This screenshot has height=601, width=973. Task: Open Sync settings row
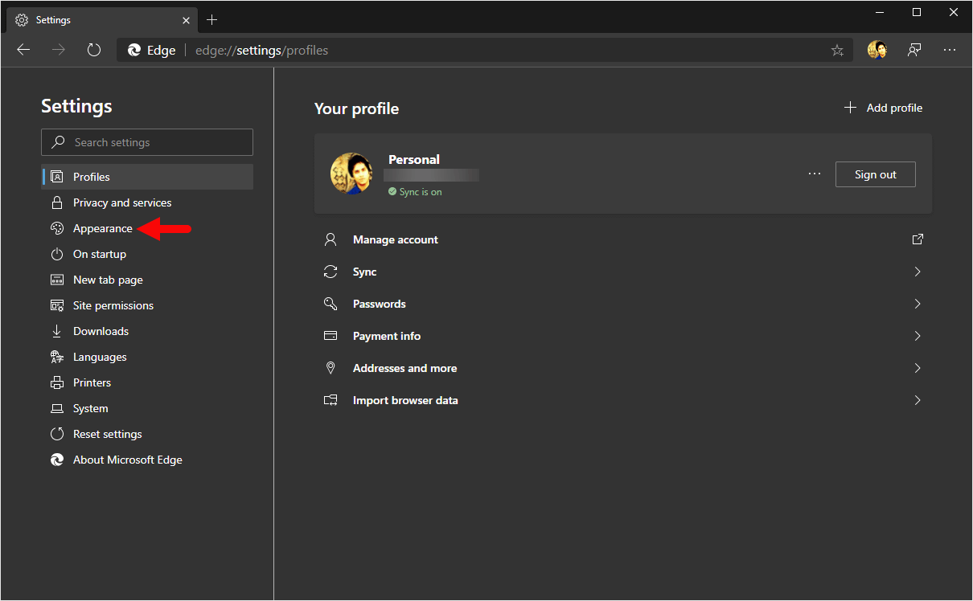[623, 272]
